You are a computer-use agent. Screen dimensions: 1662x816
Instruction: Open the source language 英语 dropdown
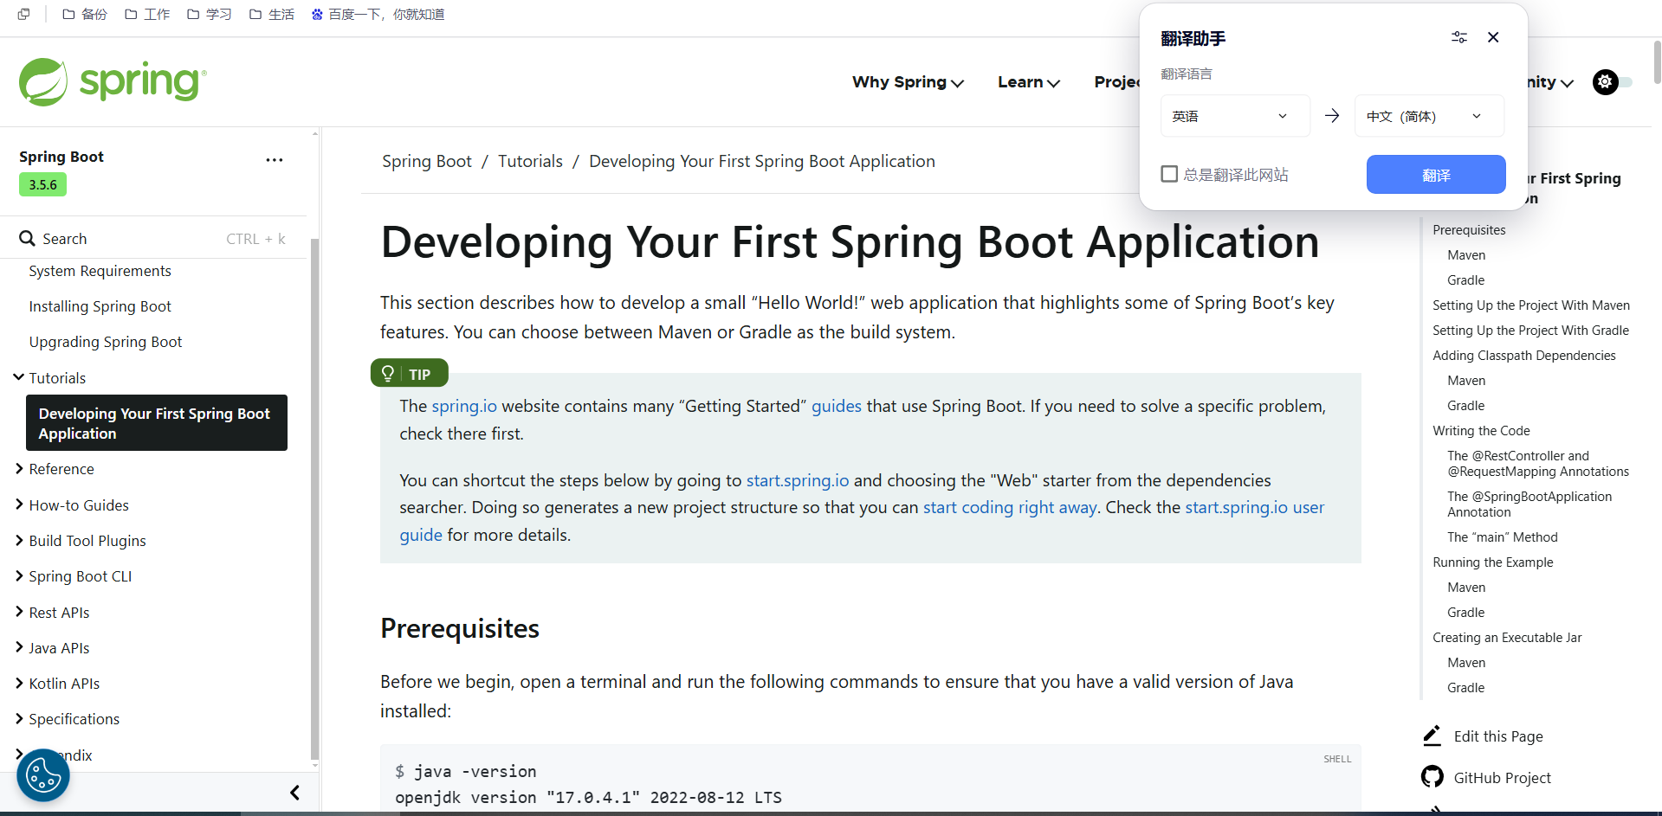pos(1235,116)
